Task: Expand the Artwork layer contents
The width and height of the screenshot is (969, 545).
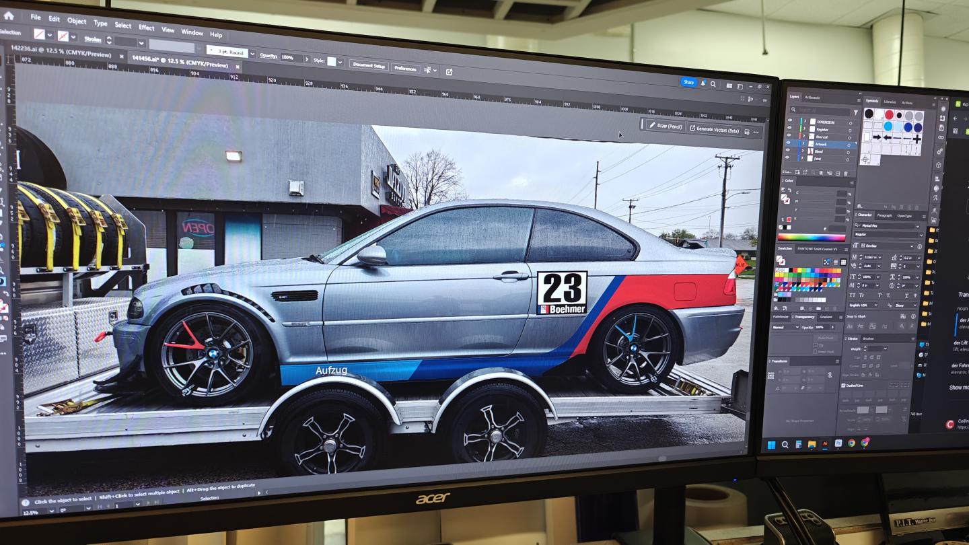Action: [802, 143]
